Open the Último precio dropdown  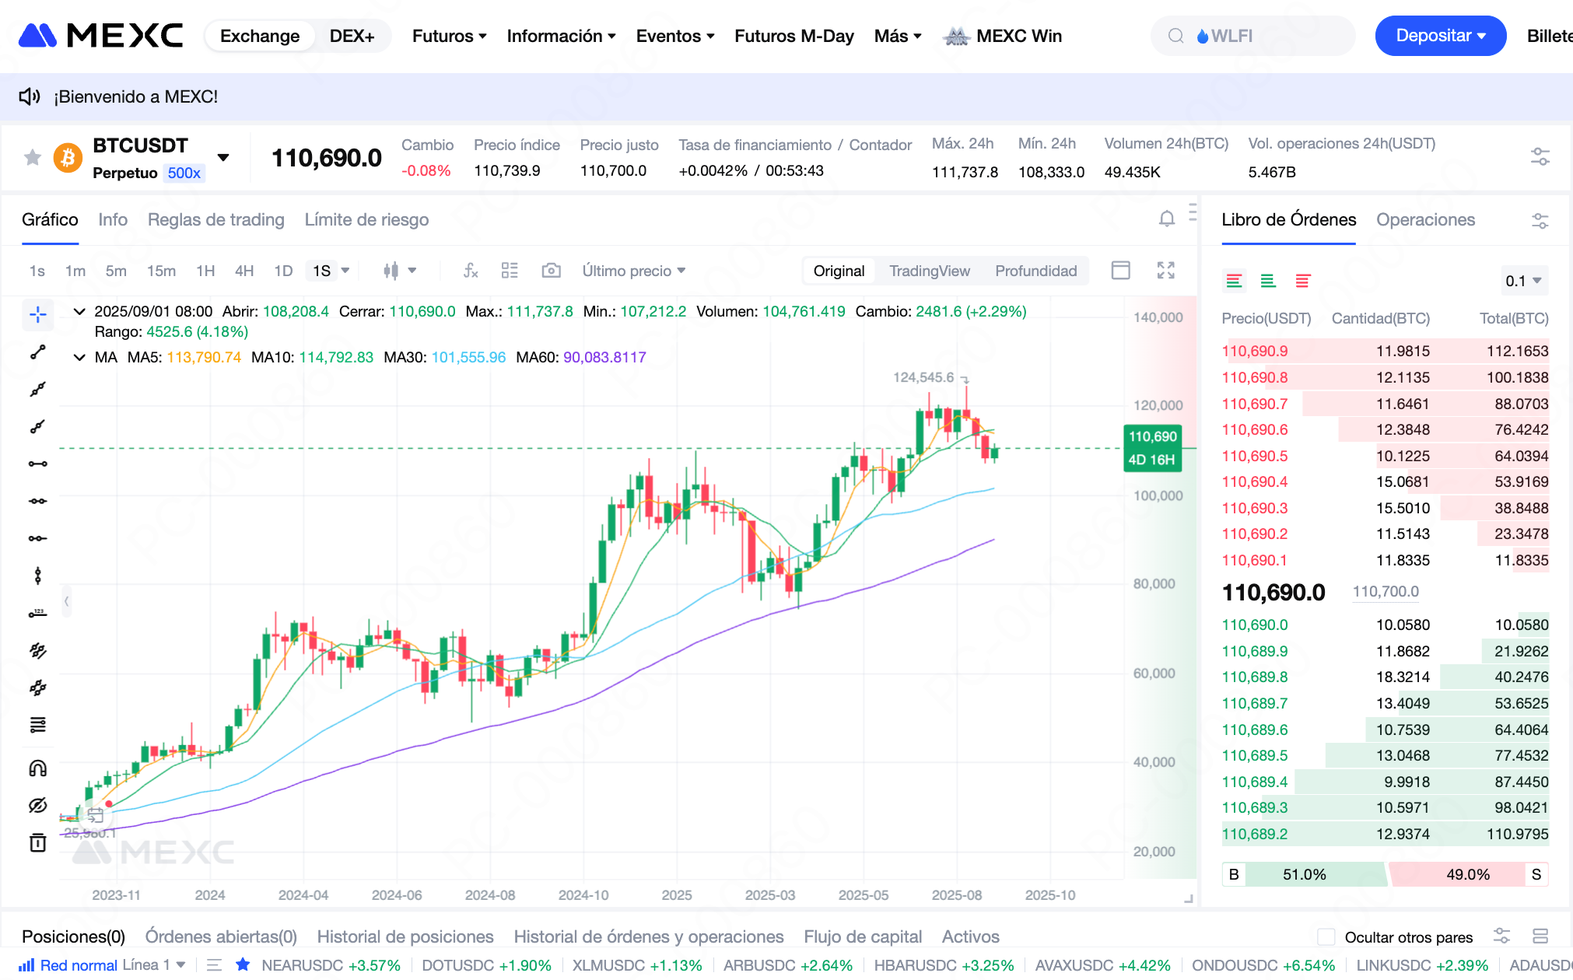click(634, 271)
